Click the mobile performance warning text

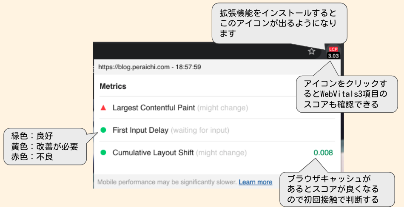167,182
